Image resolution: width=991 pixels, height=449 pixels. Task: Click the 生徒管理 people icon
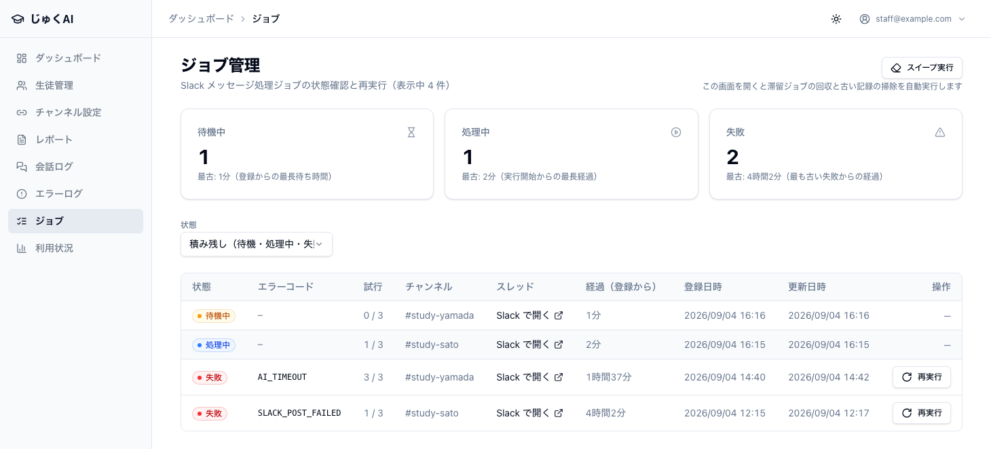tap(22, 85)
